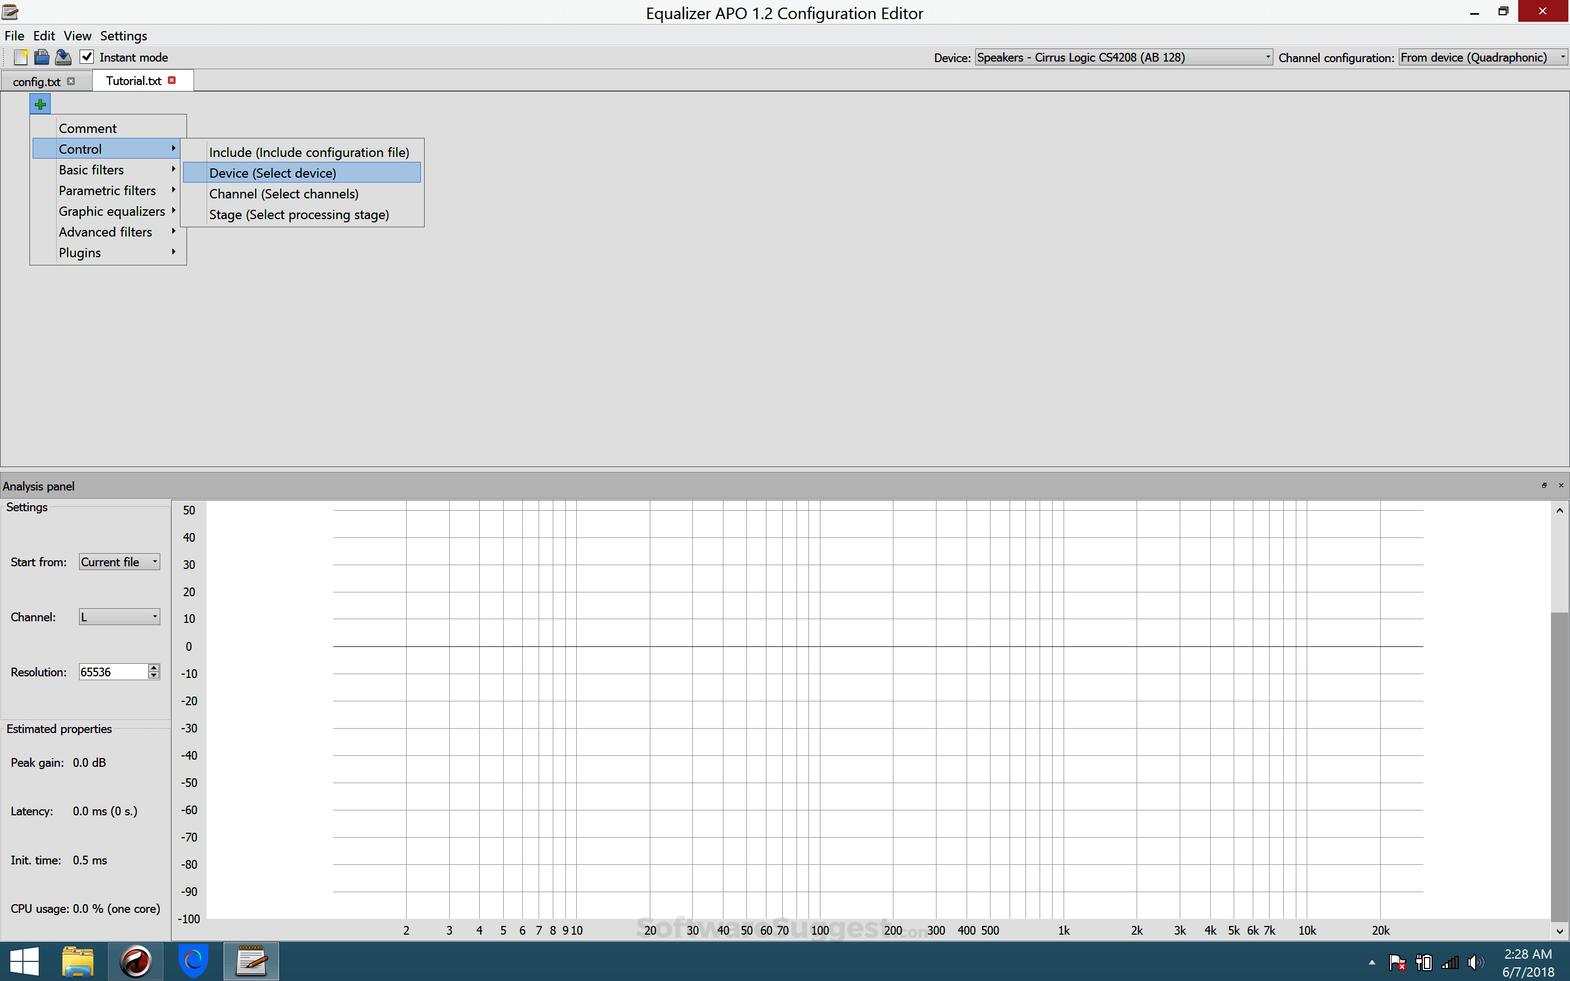
Task: Open the Equalizer APO Configuration Editor taskbar icon
Action: click(x=251, y=961)
